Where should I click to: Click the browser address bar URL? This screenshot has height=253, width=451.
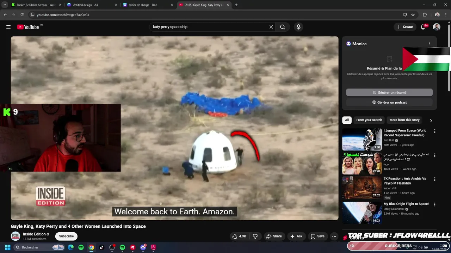click(x=63, y=15)
